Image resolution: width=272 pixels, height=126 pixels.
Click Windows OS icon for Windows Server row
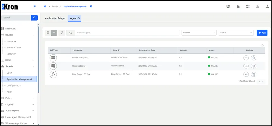(53, 66)
